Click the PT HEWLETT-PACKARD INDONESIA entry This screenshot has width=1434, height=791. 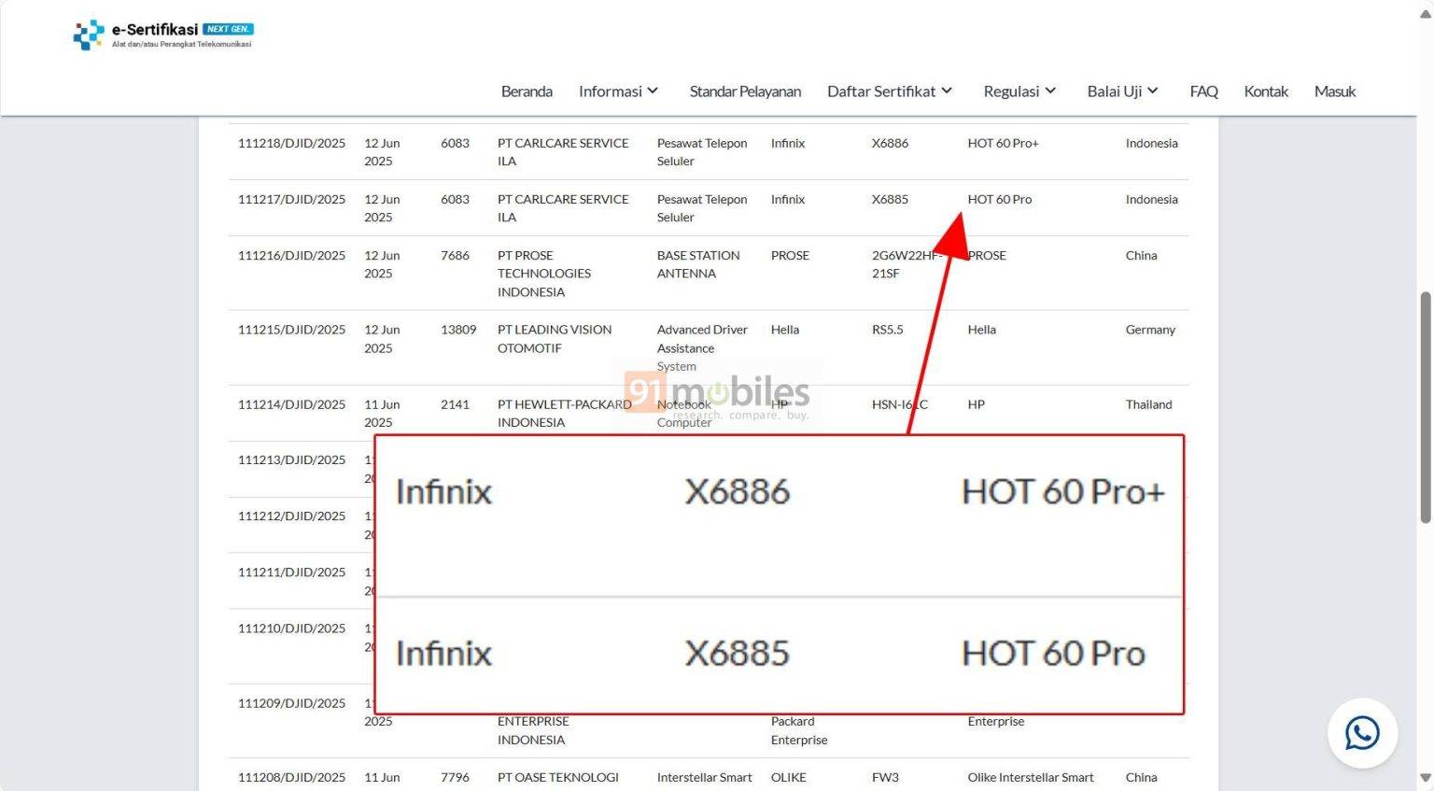563,413
